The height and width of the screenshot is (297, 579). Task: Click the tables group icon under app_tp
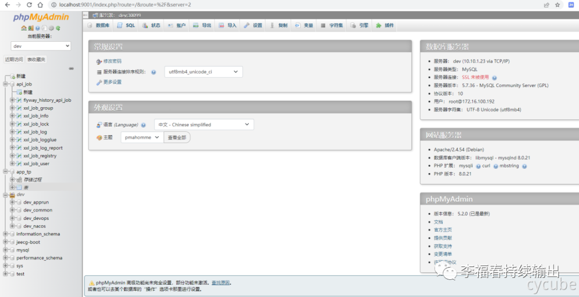point(19,187)
